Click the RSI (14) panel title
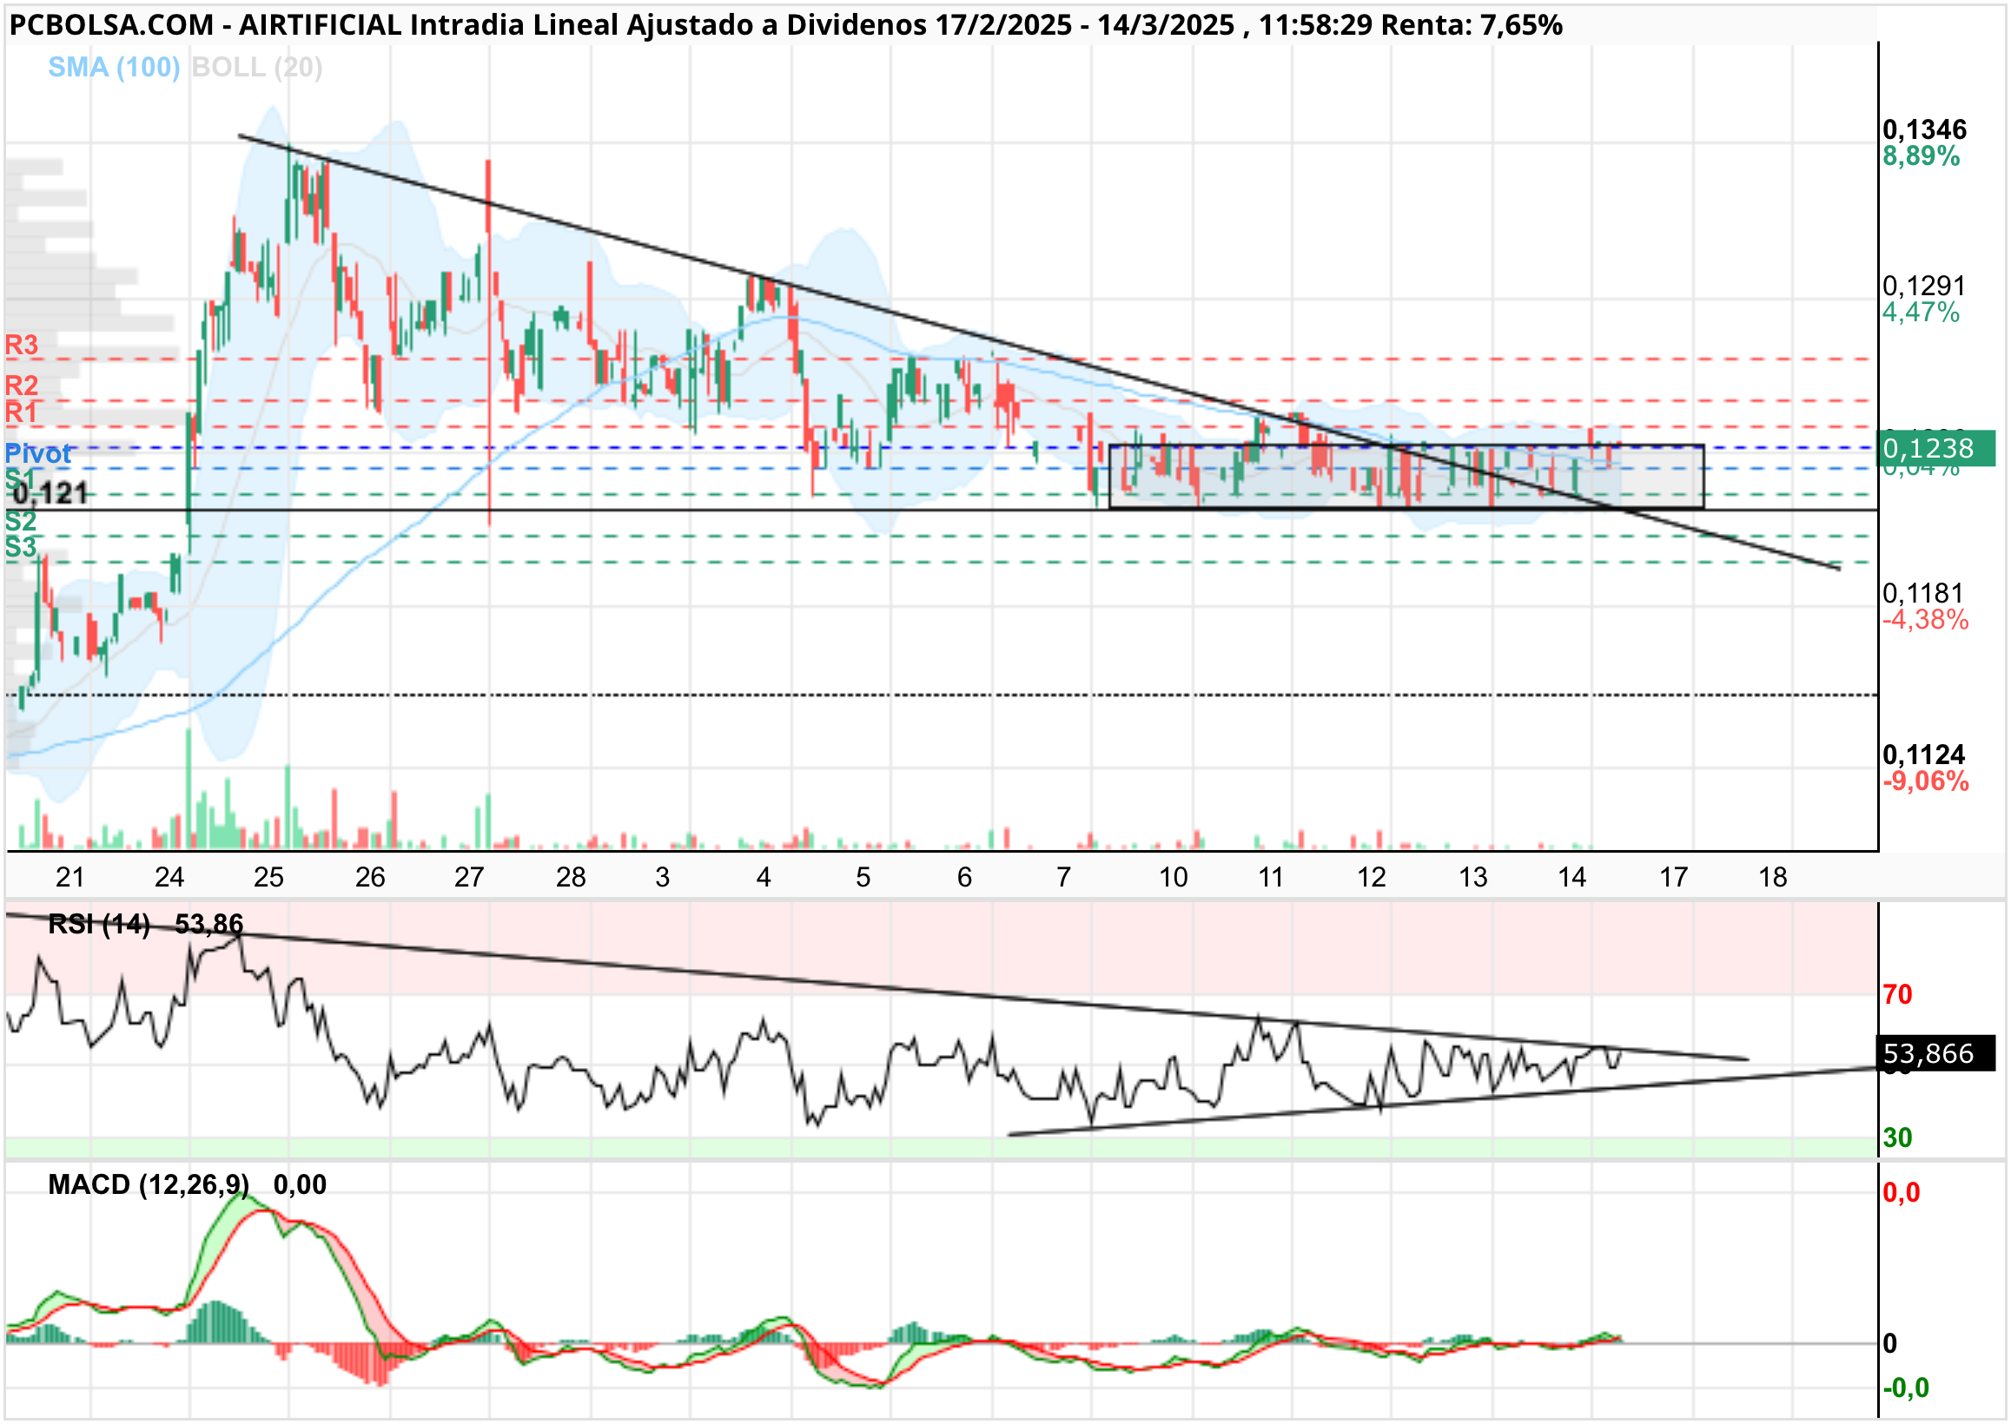The image size is (2011, 1424). point(99,924)
